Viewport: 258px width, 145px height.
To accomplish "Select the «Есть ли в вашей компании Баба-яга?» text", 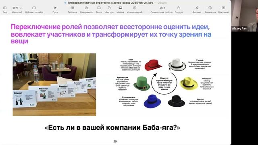I will (112, 128).
